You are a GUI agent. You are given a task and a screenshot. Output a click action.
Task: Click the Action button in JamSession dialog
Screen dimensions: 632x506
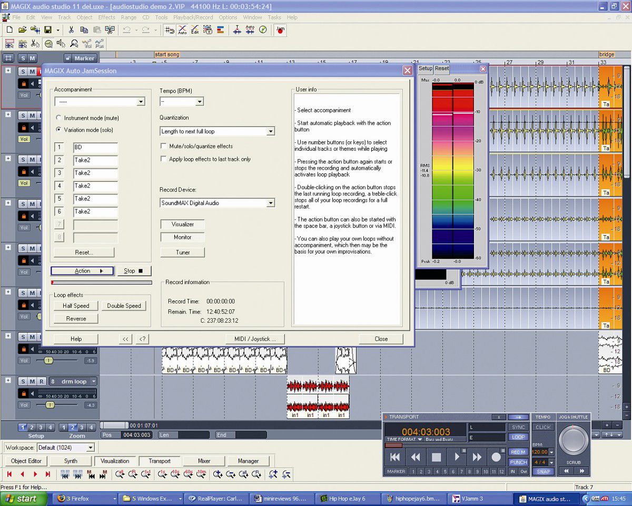[x=82, y=271]
